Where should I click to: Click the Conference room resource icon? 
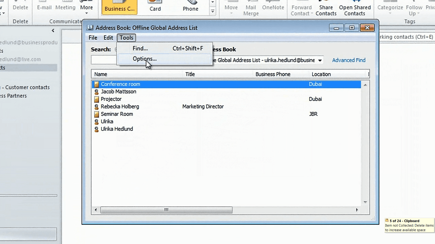(x=97, y=84)
